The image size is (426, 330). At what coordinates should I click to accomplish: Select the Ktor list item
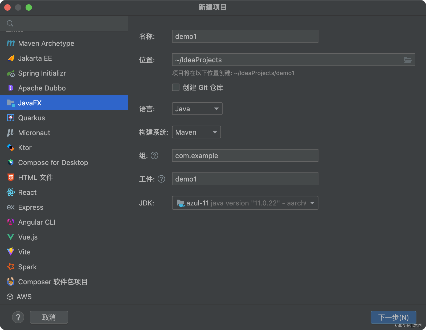(x=64, y=147)
